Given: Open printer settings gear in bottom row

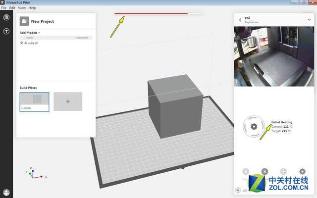Looking at the screenshot, I should pyautogui.click(x=302, y=172).
